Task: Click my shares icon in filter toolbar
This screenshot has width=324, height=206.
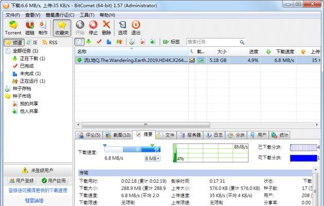Action: 142,42
